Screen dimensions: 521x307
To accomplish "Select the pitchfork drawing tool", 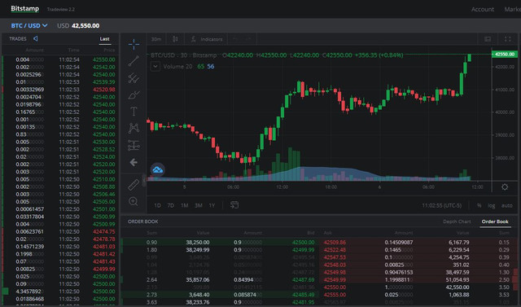I will 134,78.
